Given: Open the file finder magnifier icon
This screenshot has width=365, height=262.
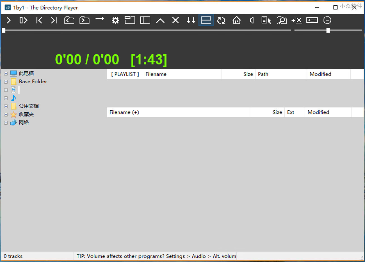Looking at the screenshot, I should click(281, 20).
